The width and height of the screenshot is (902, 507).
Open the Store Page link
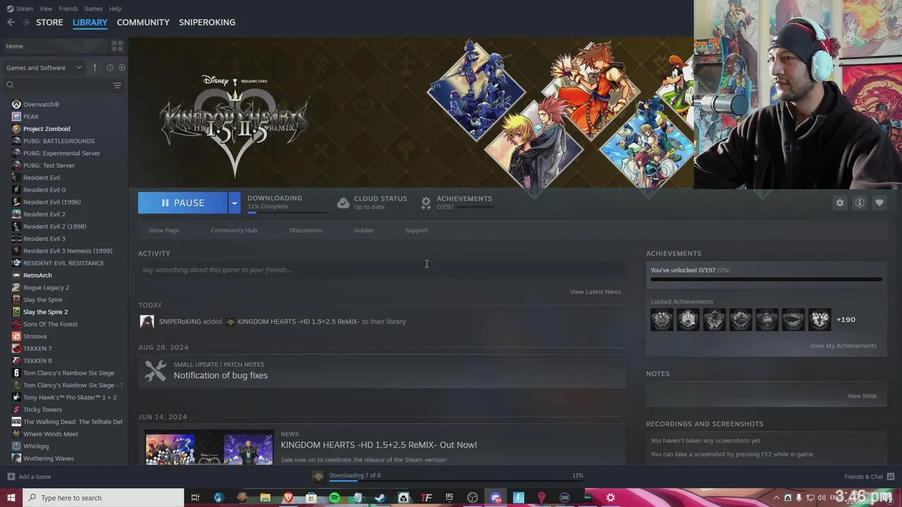tap(163, 230)
